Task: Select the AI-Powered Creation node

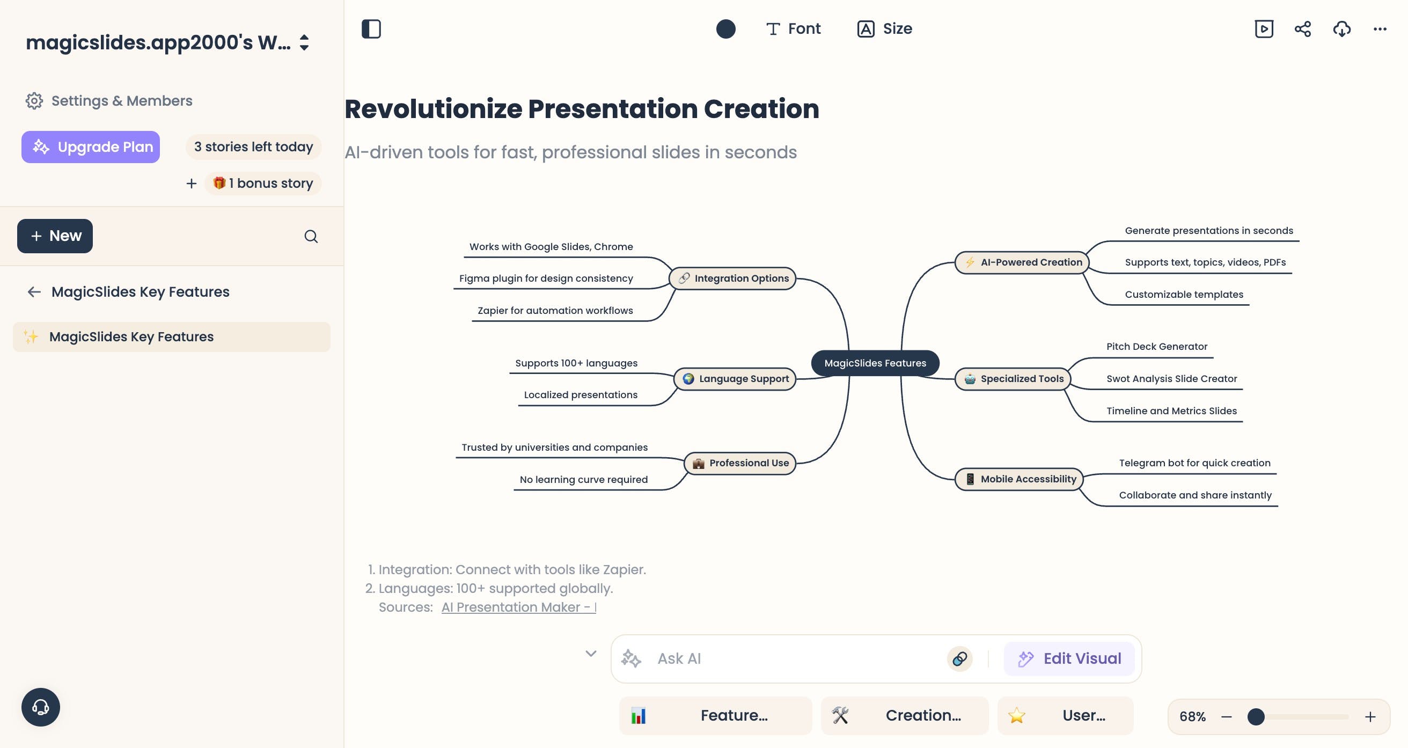Action: (x=1022, y=262)
